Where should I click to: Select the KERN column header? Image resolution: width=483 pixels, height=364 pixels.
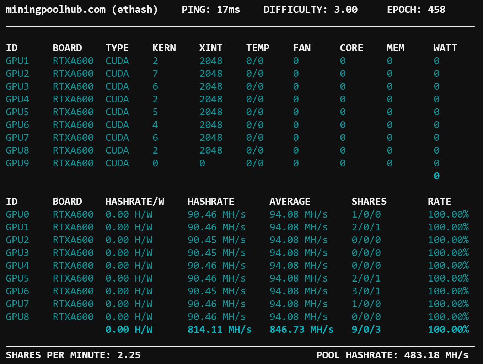click(x=164, y=48)
